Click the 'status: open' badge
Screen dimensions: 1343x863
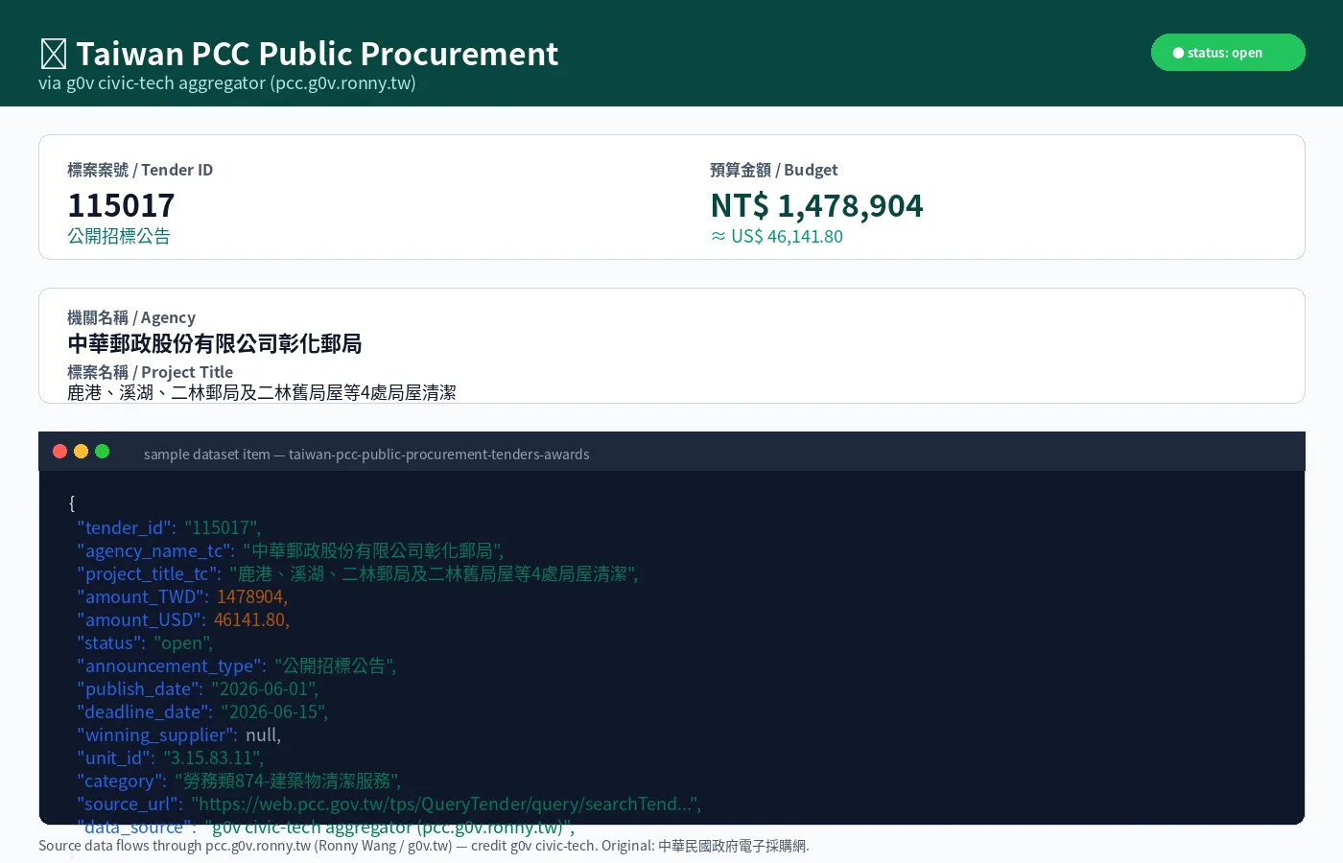tap(1228, 53)
